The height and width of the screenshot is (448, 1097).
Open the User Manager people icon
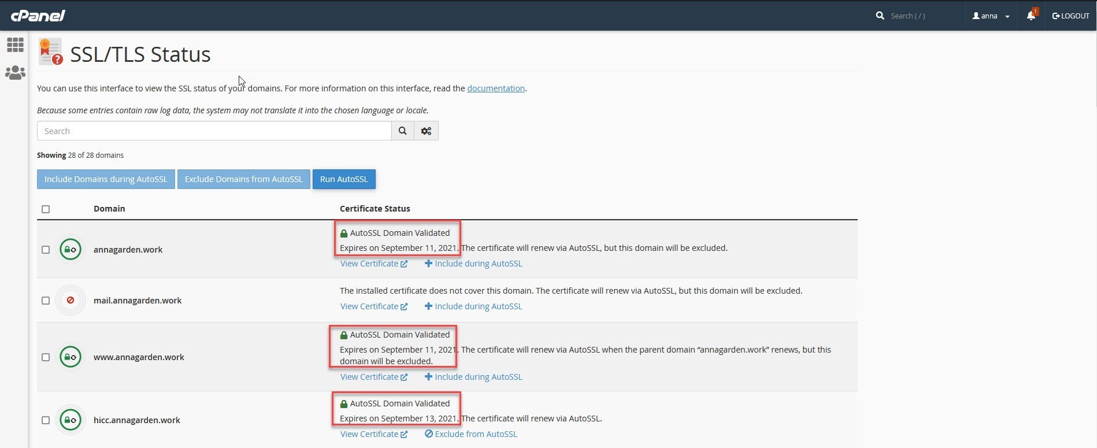pyautogui.click(x=15, y=73)
